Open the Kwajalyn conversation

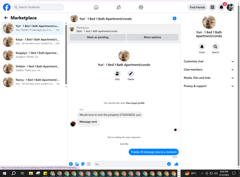point(32,55)
